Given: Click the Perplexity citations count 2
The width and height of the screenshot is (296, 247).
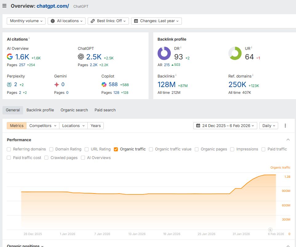Looking at the screenshot, I should tap(16, 85).
